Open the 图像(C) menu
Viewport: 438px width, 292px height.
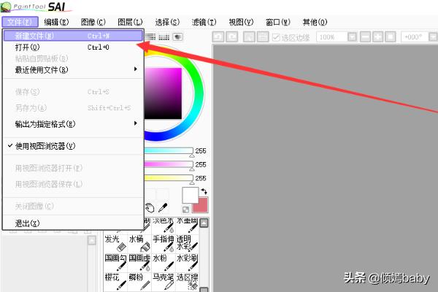(93, 22)
